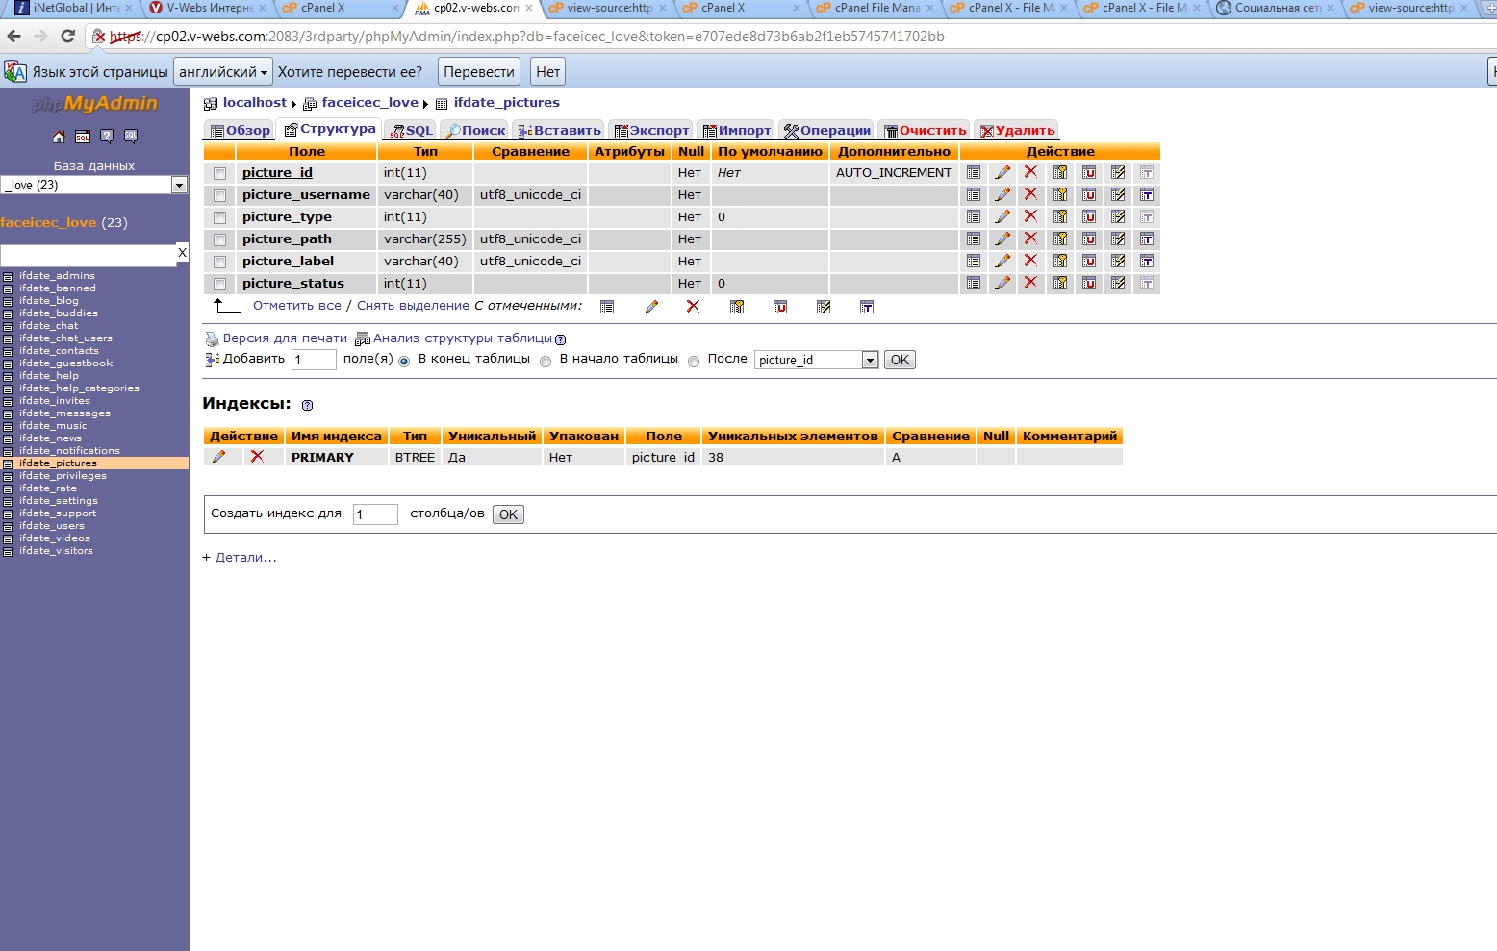Open the SQL query window icon in sidebar
The height and width of the screenshot is (951, 1497).
tap(83, 137)
